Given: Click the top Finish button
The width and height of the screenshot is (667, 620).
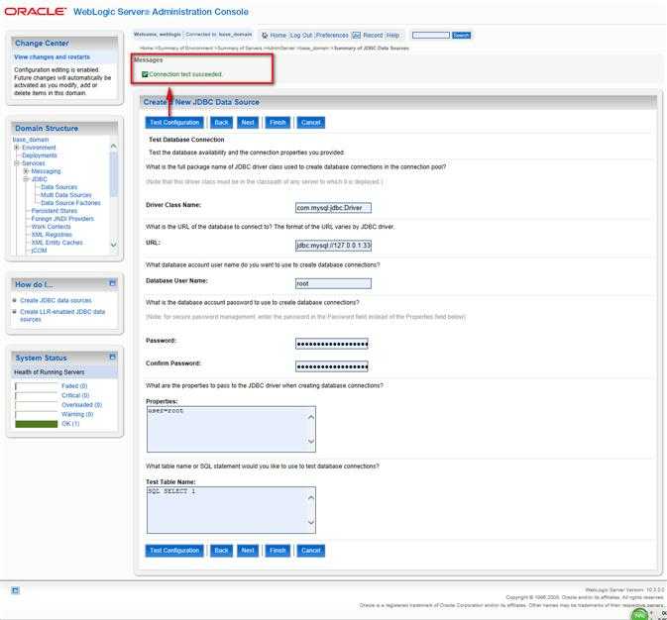Looking at the screenshot, I should coord(278,123).
